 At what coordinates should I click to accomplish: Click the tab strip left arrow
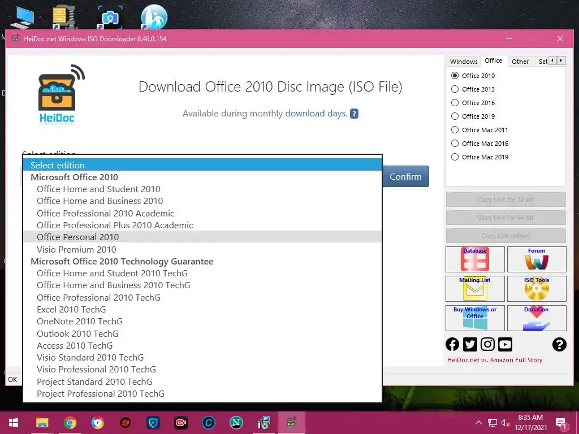coord(552,60)
